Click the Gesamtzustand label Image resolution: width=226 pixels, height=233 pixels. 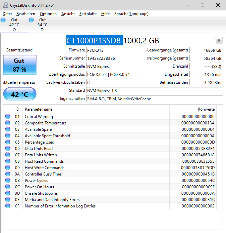[19, 50]
